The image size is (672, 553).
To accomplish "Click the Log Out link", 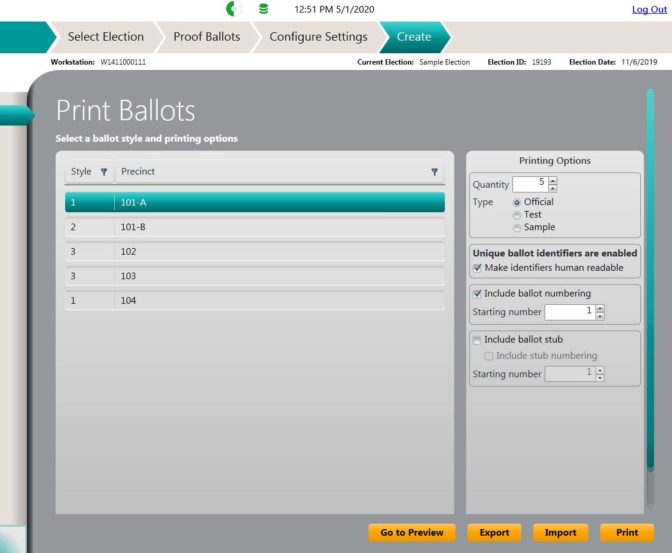I will (649, 10).
